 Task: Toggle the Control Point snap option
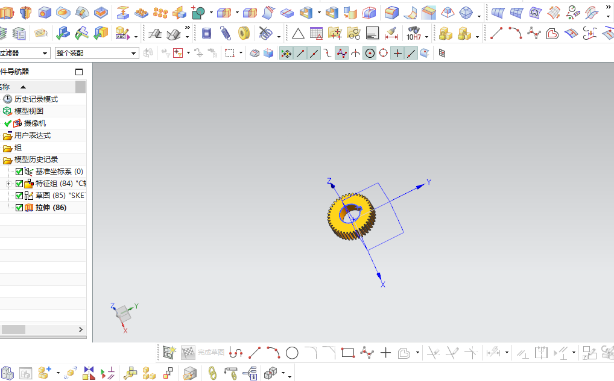pyautogui.click(x=328, y=53)
